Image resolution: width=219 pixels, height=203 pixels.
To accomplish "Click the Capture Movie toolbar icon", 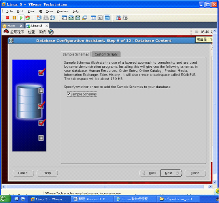I will point(119,18).
